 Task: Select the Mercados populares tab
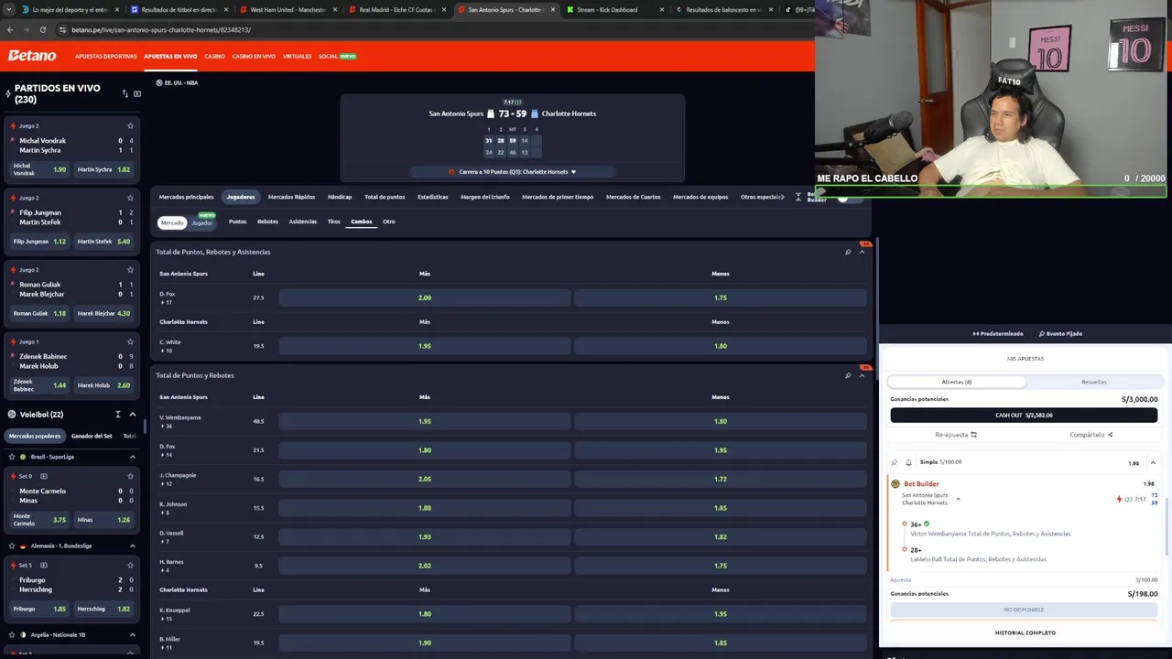pyautogui.click(x=35, y=436)
